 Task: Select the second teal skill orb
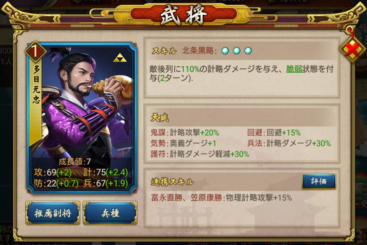tap(236, 51)
